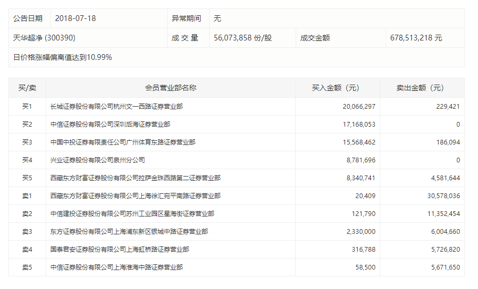Image resolution: width=478 pixels, height=289 pixels.
Task: Click the 买入金额（元） column header
Action: point(338,88)
